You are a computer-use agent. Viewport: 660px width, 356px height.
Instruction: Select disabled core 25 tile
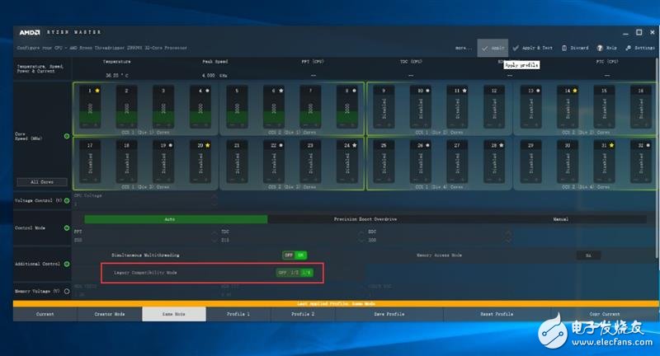click(384, 162)
